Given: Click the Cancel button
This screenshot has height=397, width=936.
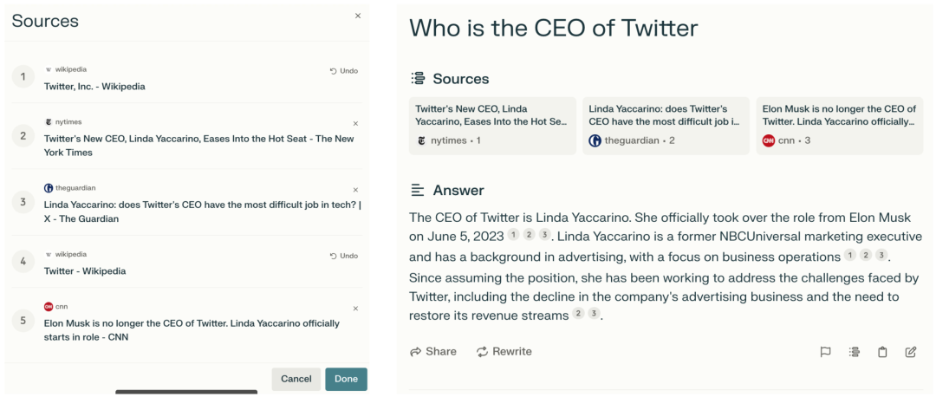Looking at the screenshot, I should (x=296, y=379).
